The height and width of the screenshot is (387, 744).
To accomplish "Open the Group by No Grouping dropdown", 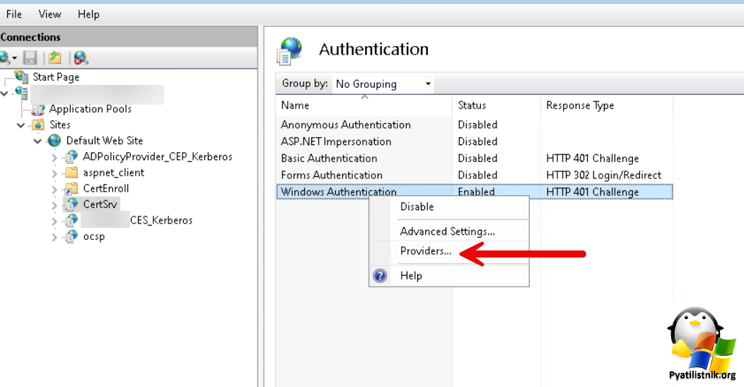I will tap(383, 84).
